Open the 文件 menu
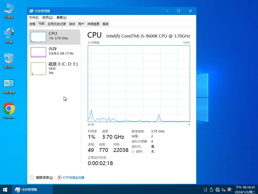The image size is (258, 194). tap(33, 17)
